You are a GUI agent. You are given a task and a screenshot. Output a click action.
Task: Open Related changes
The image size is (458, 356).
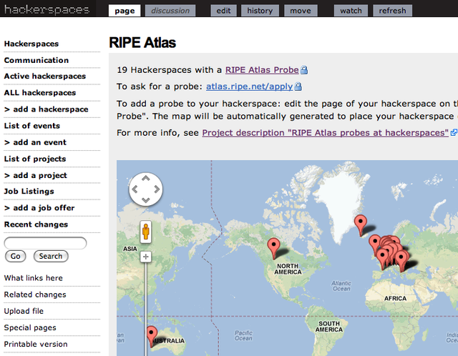(x=35, y=295)
